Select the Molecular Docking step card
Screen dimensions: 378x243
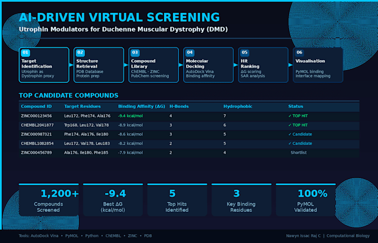coord(208,65)
